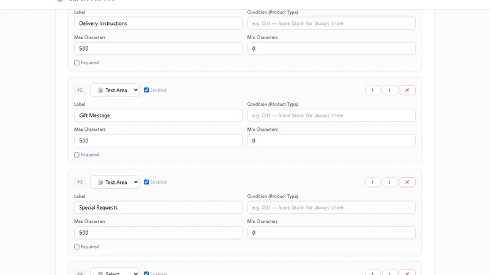Viewport: 490px width, 275px height.
Task: Click the #2 field number badge
Action: [x=80, y=90]
